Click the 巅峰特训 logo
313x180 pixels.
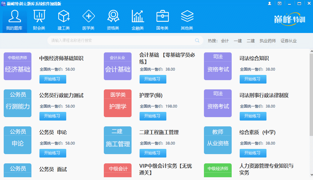290,20
